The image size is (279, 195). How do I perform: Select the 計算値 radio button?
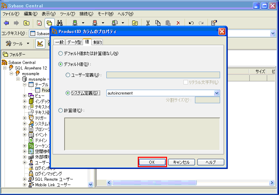point(61,111)
